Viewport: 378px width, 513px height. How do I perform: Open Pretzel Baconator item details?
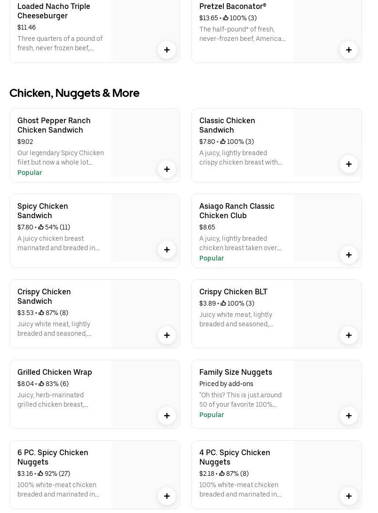pyautogui.click(x=233, y=6)
